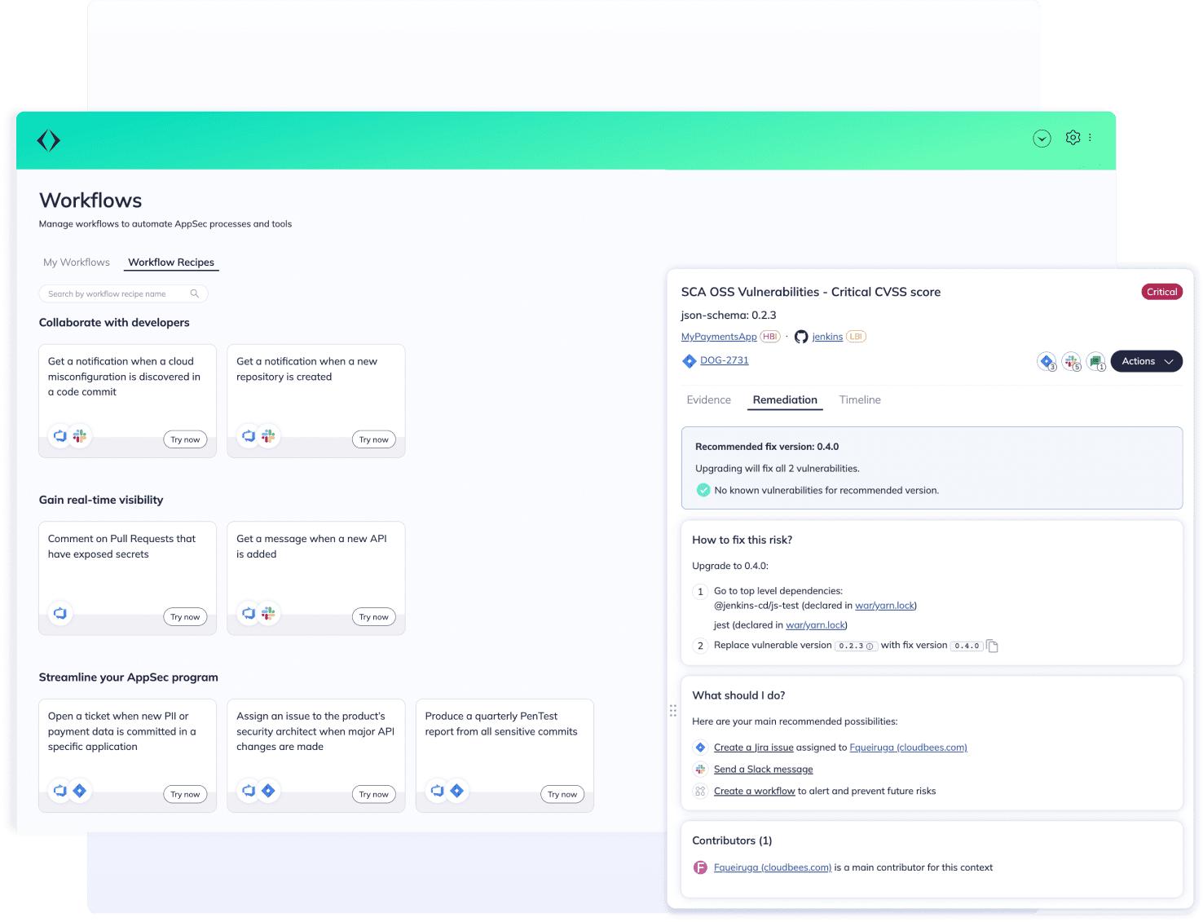Copy fix version using the copy icon

(992, 646)
